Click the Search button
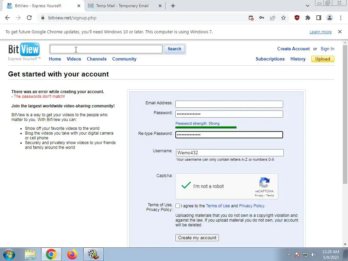 174,49
